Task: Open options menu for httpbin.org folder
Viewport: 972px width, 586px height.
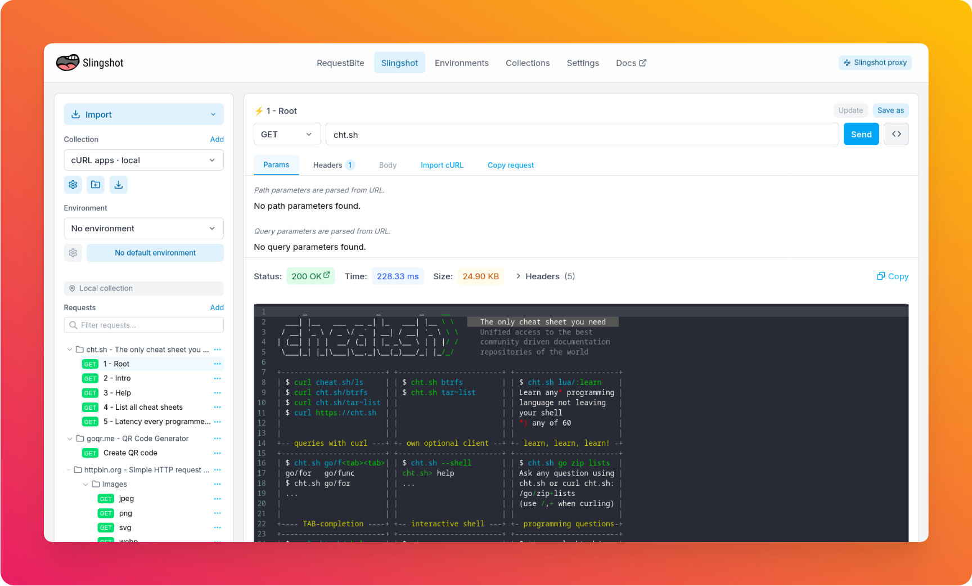Action: [x=218, y=470]
